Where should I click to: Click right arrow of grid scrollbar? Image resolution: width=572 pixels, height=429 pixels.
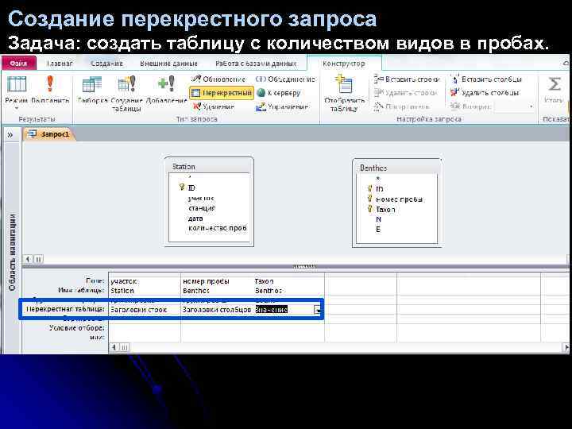[x=566, y=347]
